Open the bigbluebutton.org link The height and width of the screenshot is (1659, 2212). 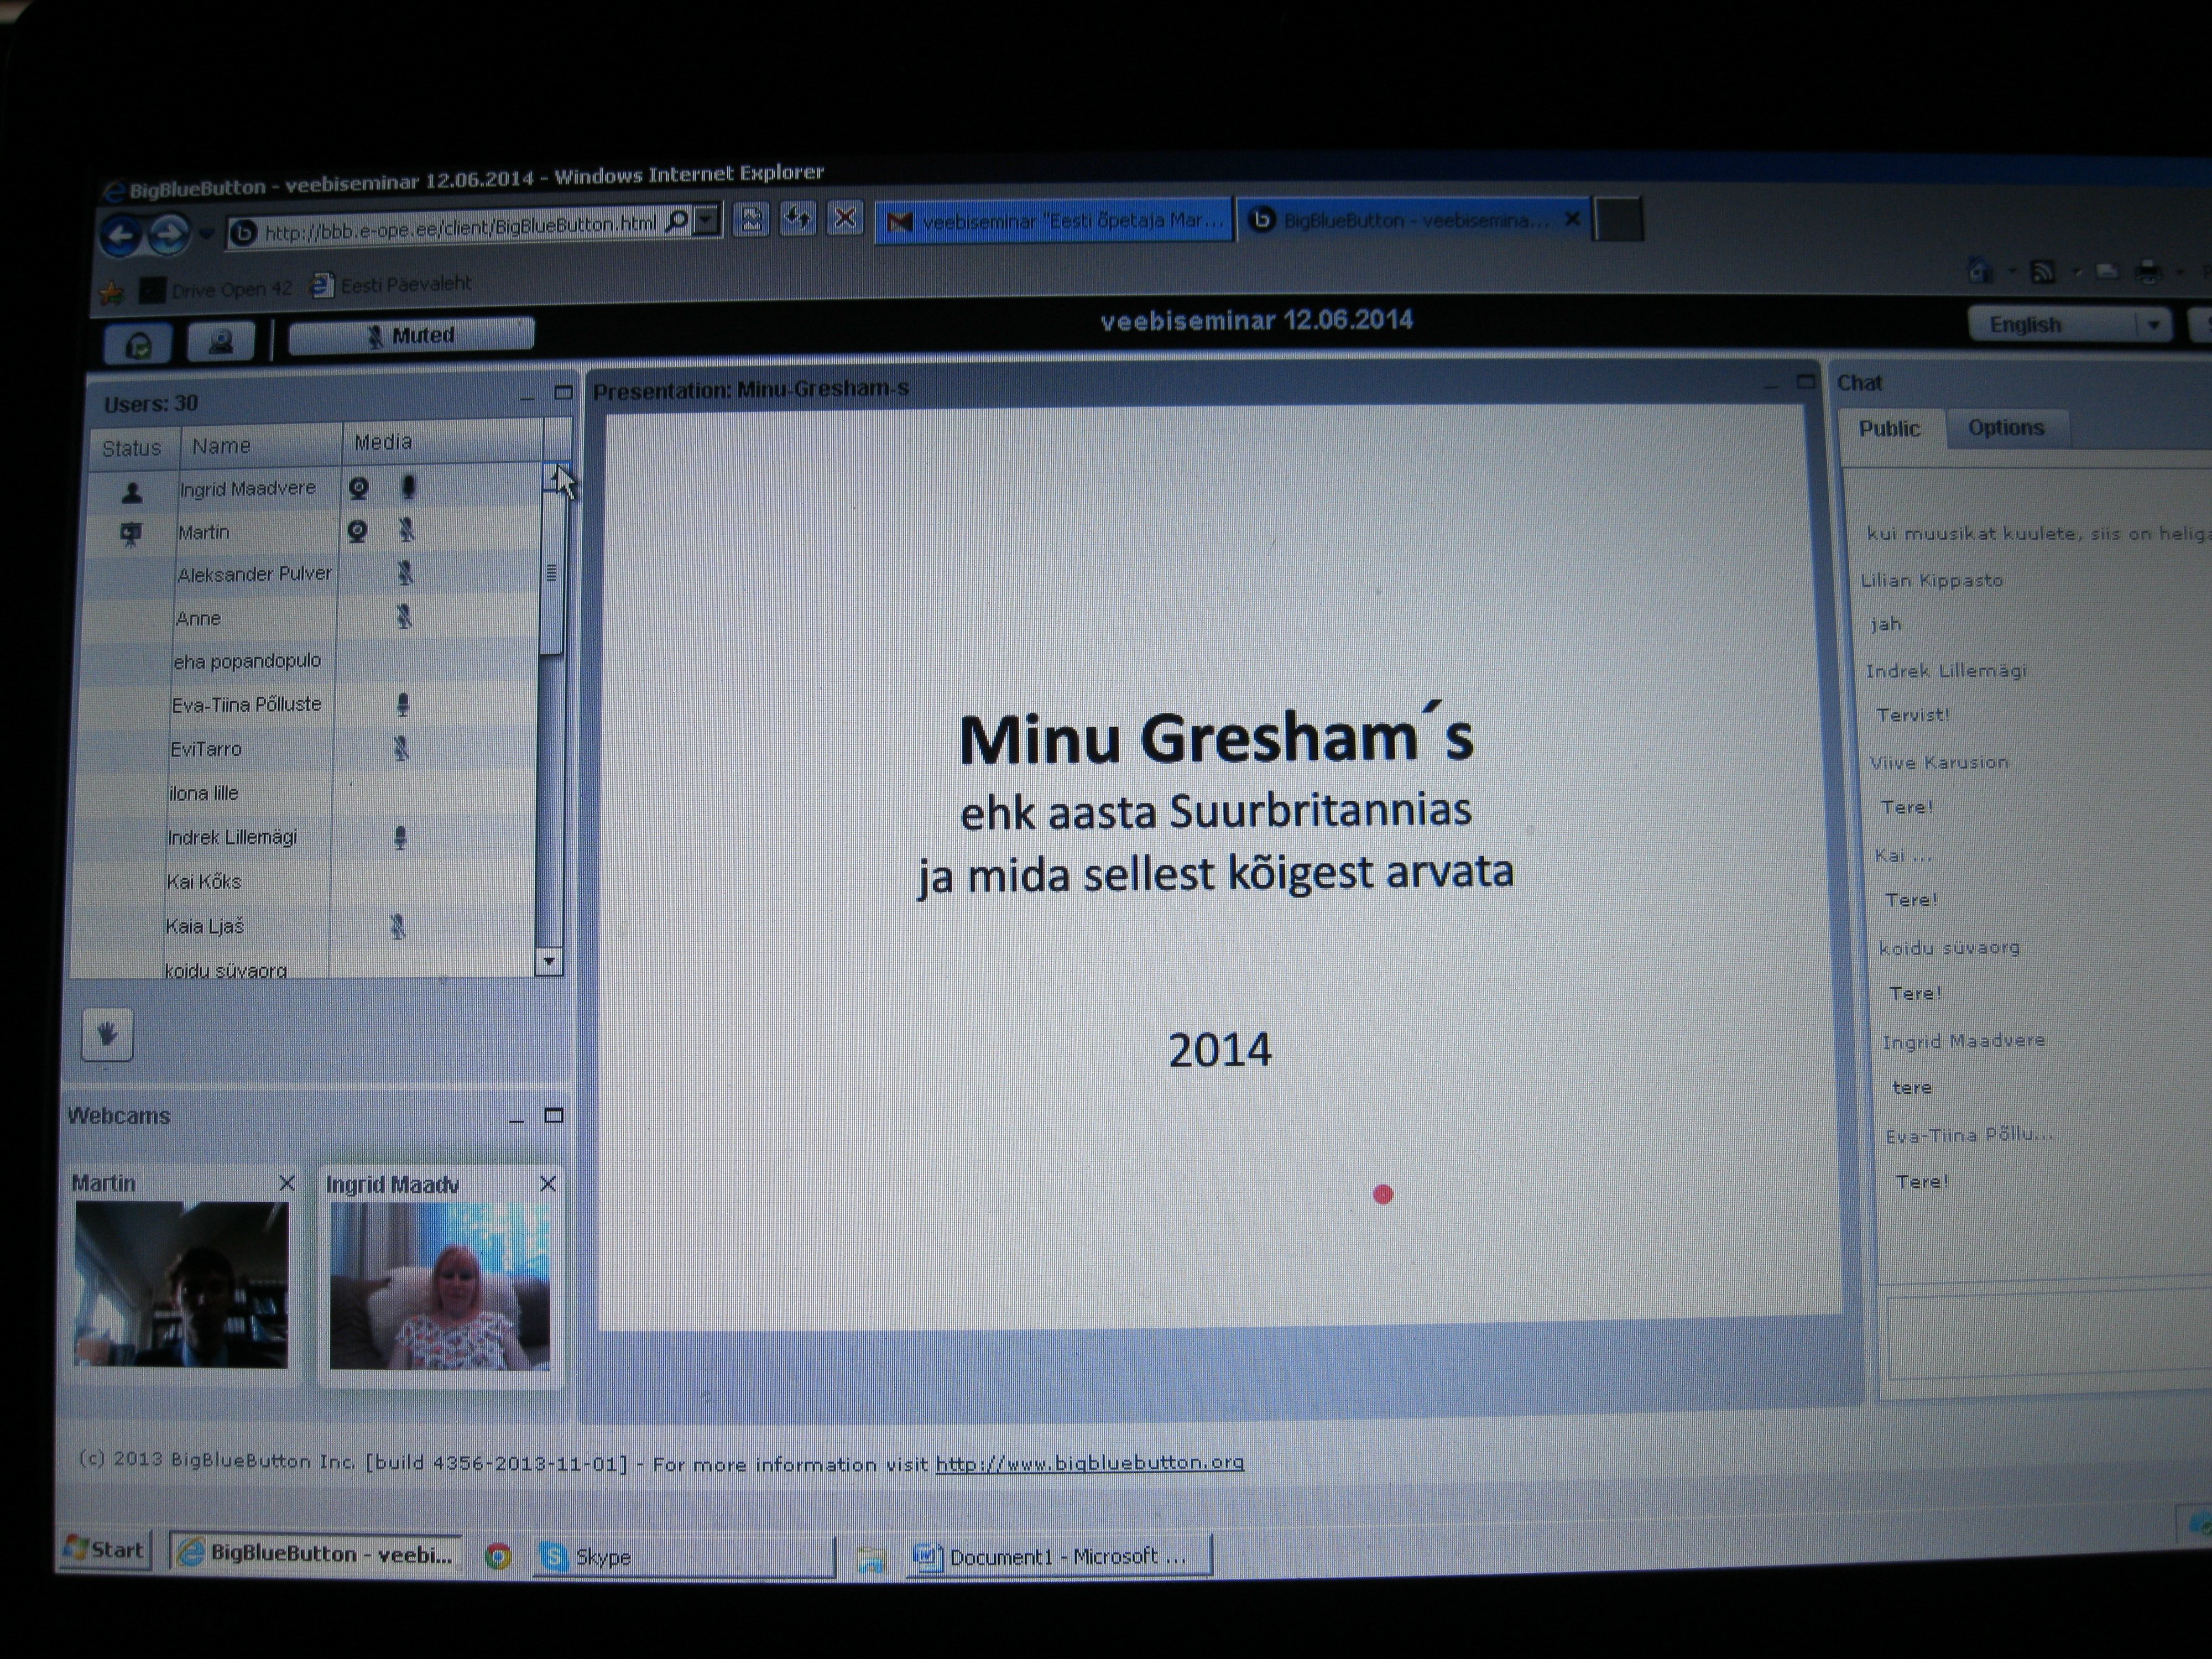[1089, 1462]
